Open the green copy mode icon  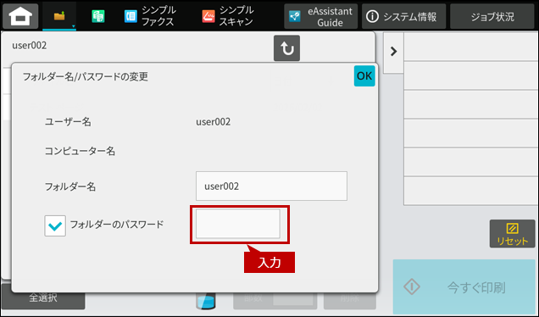98,16
